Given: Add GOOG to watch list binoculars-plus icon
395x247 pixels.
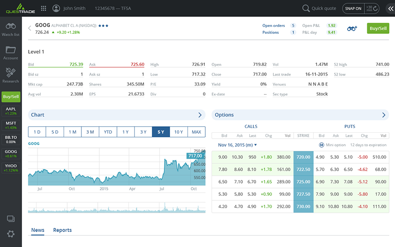Looking at the screenshot, I should [x=352, y=28].
